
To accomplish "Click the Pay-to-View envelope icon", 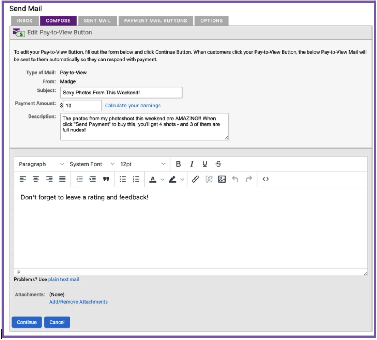I will 19,33.
